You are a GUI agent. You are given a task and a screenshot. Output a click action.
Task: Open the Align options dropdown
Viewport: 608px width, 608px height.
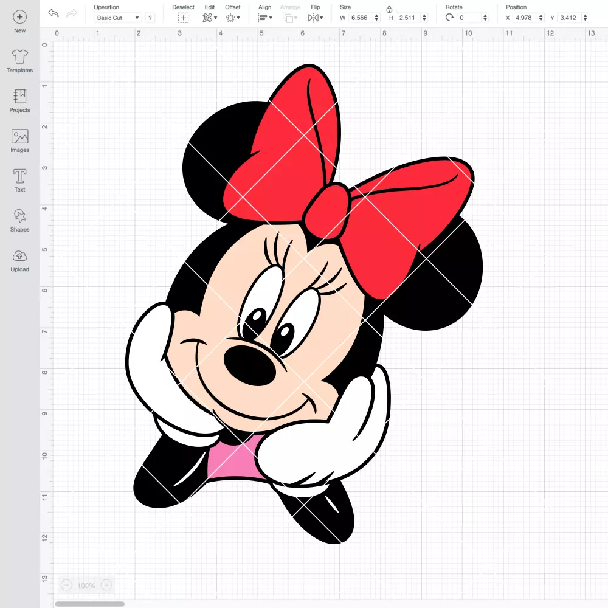tap(265, 18)
